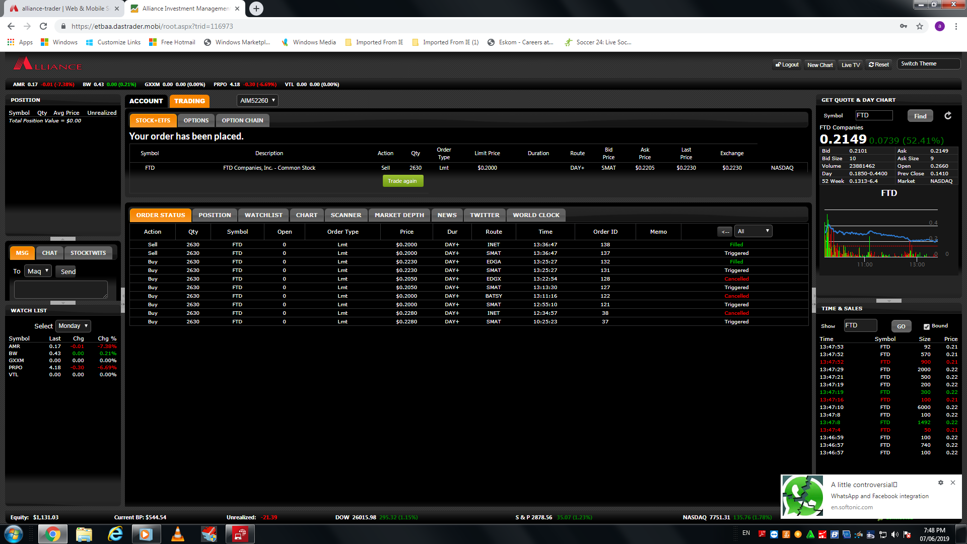
Task: Toggle the Bound checkbox in Time & Sales
Action: pos(927,326)
